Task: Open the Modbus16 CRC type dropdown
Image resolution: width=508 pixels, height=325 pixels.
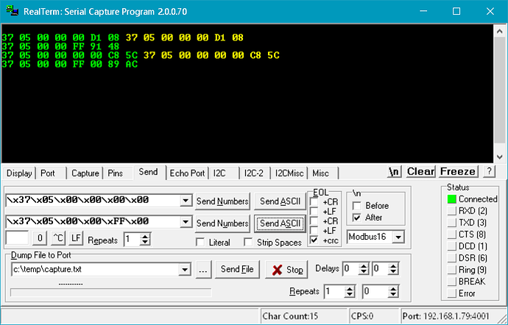Action: (398, 238)
